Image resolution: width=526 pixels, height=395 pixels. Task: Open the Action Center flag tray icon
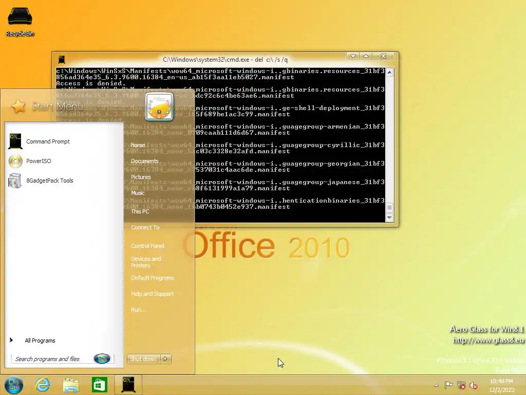[448, 385]
